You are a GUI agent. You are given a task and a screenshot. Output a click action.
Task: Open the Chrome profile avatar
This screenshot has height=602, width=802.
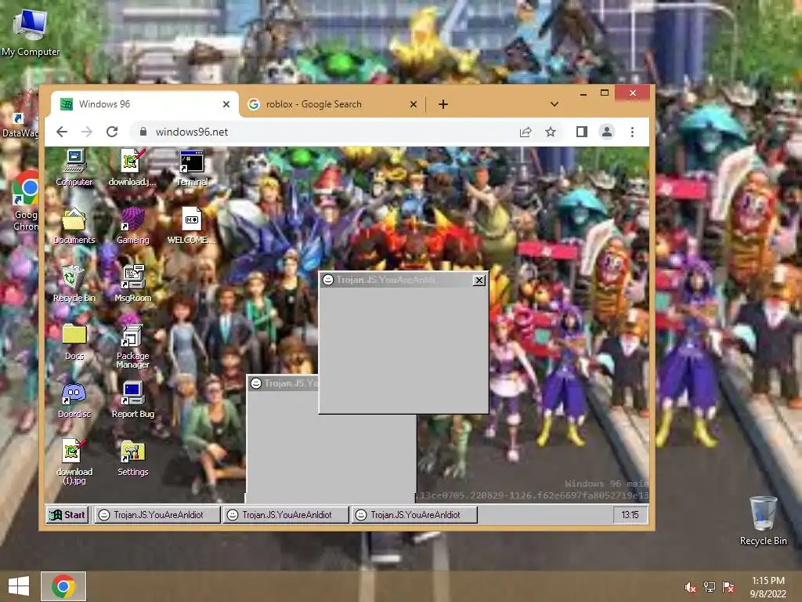pyautogui.click(x=607, y=132)
